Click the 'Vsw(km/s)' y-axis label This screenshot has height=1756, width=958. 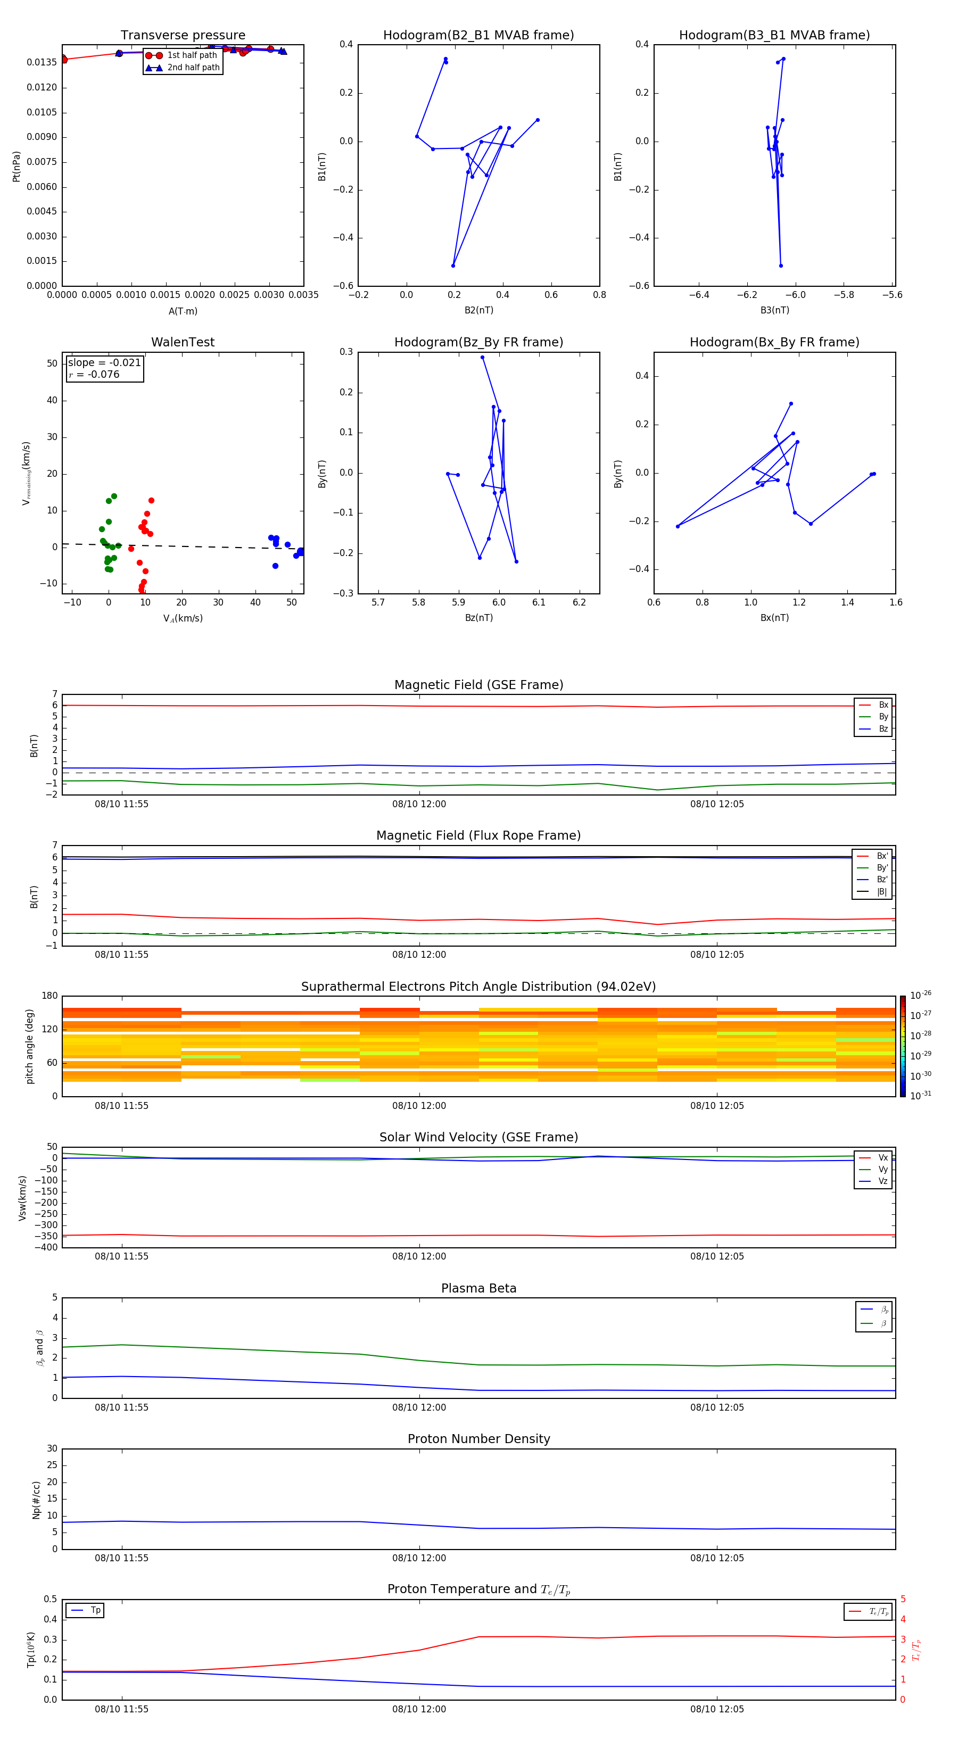point(22,1198)
